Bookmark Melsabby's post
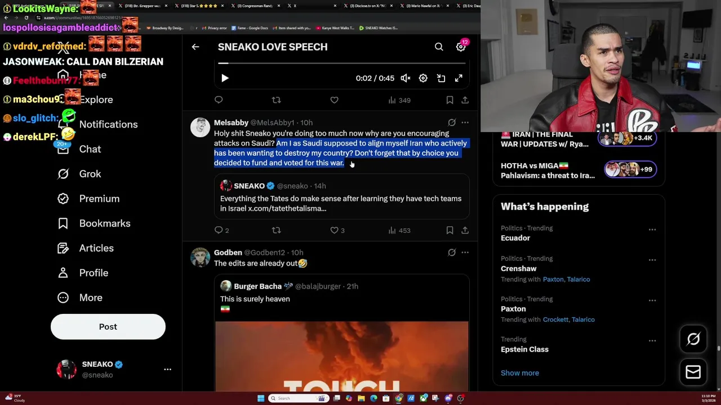Screen dimensions: 721x405 (x=449, y=230)
